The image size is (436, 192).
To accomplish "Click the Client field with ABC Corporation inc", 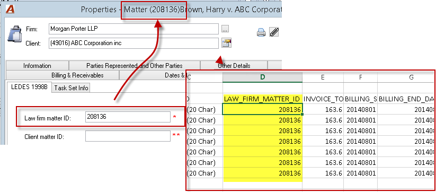I will pos(134,43).
